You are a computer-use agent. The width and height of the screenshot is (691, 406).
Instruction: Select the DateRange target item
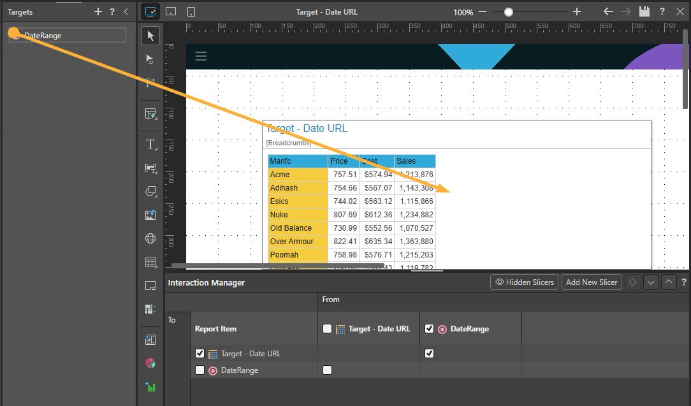tap(67, 36)
